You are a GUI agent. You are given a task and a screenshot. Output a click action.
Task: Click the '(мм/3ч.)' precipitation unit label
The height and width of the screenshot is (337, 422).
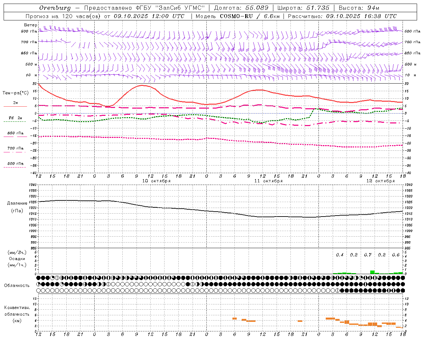point(17,252)
